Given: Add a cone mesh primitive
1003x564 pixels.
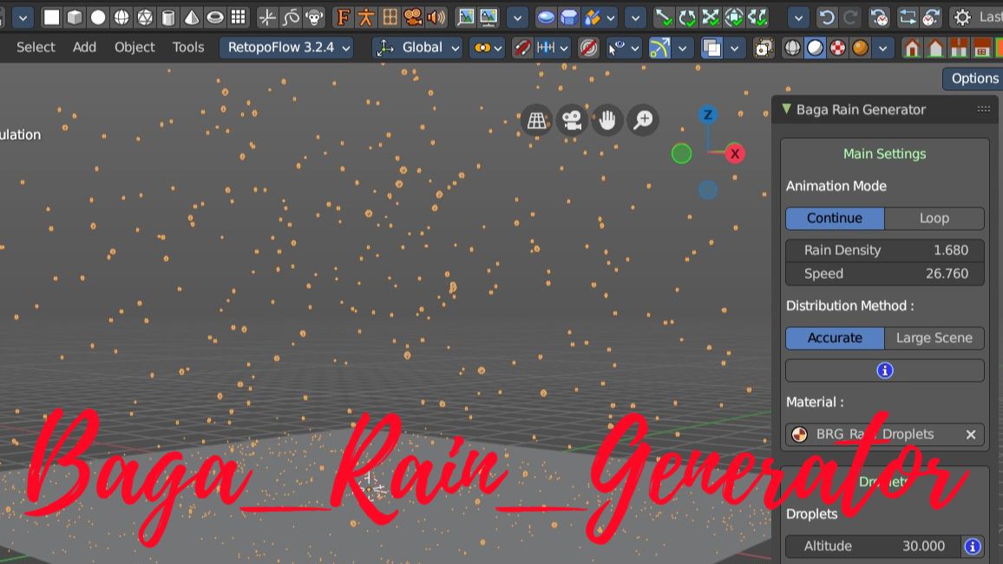Looking at the screenshot, I should tap(191, 17).
